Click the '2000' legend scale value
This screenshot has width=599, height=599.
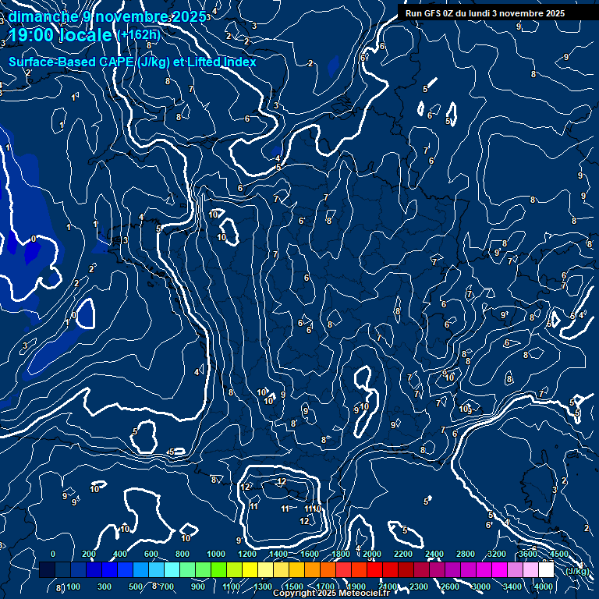pos(372,554)
